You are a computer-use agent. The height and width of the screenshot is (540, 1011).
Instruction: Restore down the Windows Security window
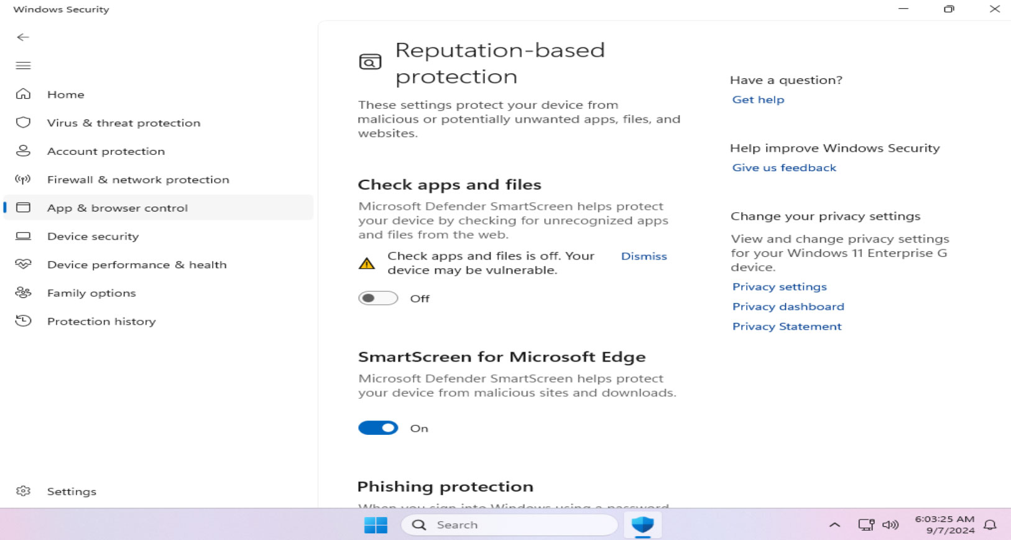pos(949,9)
